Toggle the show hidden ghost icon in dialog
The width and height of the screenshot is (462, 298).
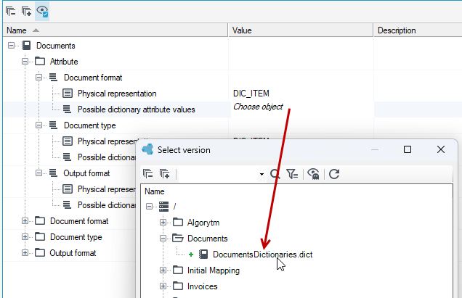click(313, 174)
